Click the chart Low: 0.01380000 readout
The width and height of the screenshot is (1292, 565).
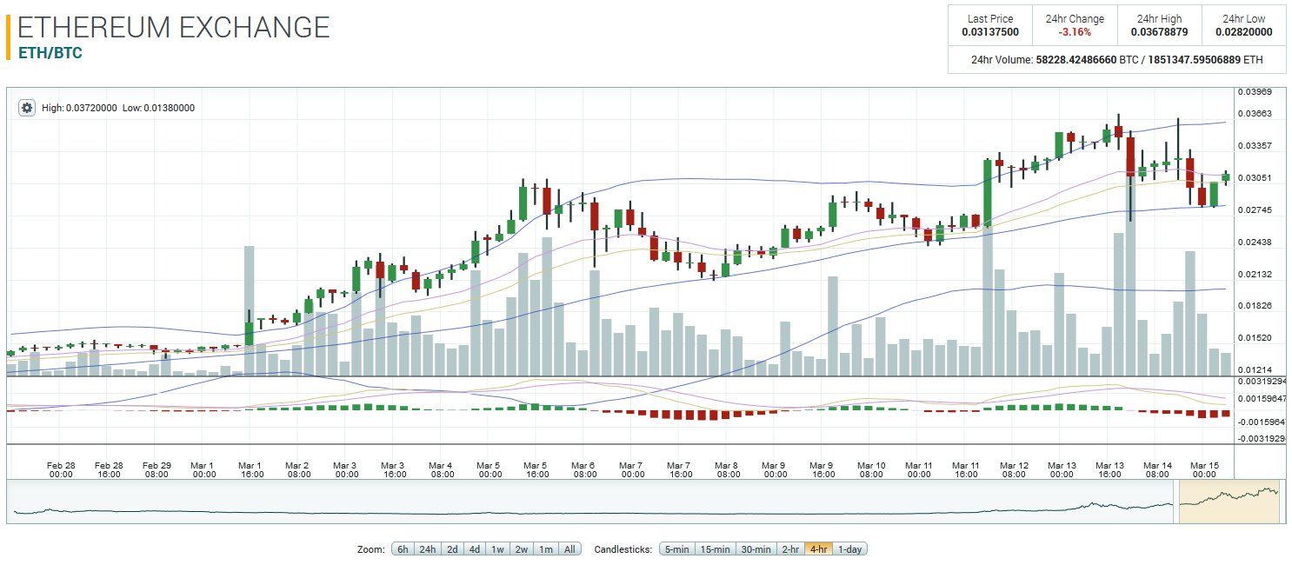pos(158,108)
